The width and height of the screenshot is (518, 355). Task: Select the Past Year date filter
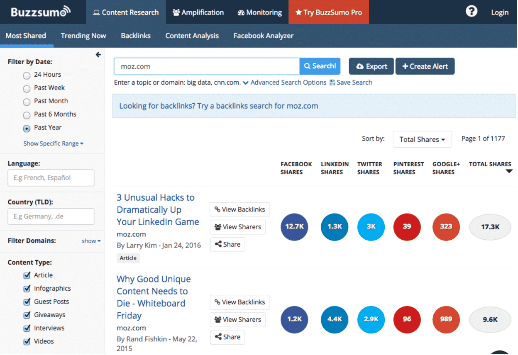tap(27, 129)
